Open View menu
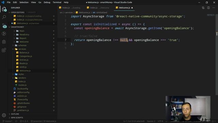The height and width of the screenshot is (123, 218). (x=33, y=2)
